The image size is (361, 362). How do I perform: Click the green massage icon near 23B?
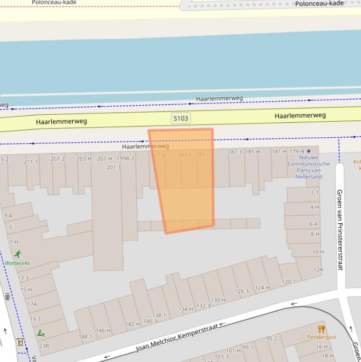41,333
